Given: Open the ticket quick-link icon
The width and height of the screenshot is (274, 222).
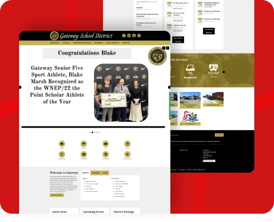Looking at the screenshot, I should 127,154.
